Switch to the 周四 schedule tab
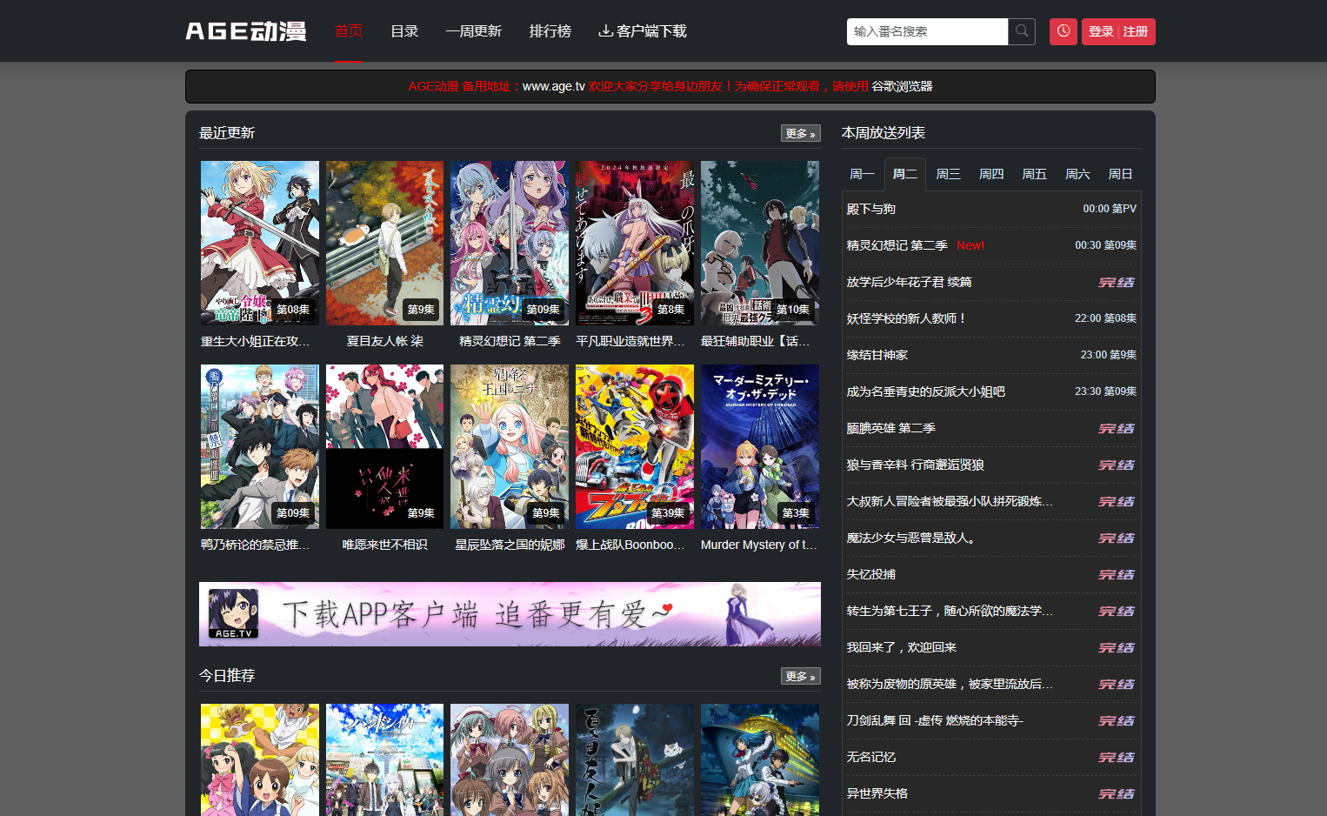The width and height of the screenshot is (1327, 816). (991, 174)
